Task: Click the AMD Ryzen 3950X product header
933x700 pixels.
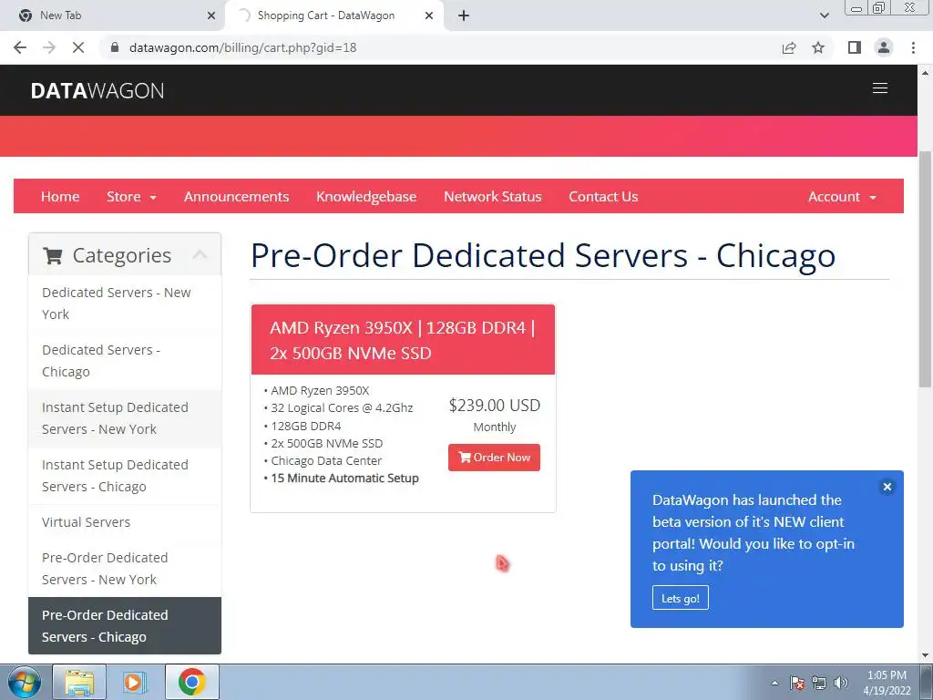Action: pos(403,340)
